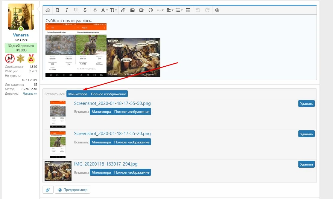Click the IMG_20200118_163017_294.jpg thumbnail

[x=58, y=171]
